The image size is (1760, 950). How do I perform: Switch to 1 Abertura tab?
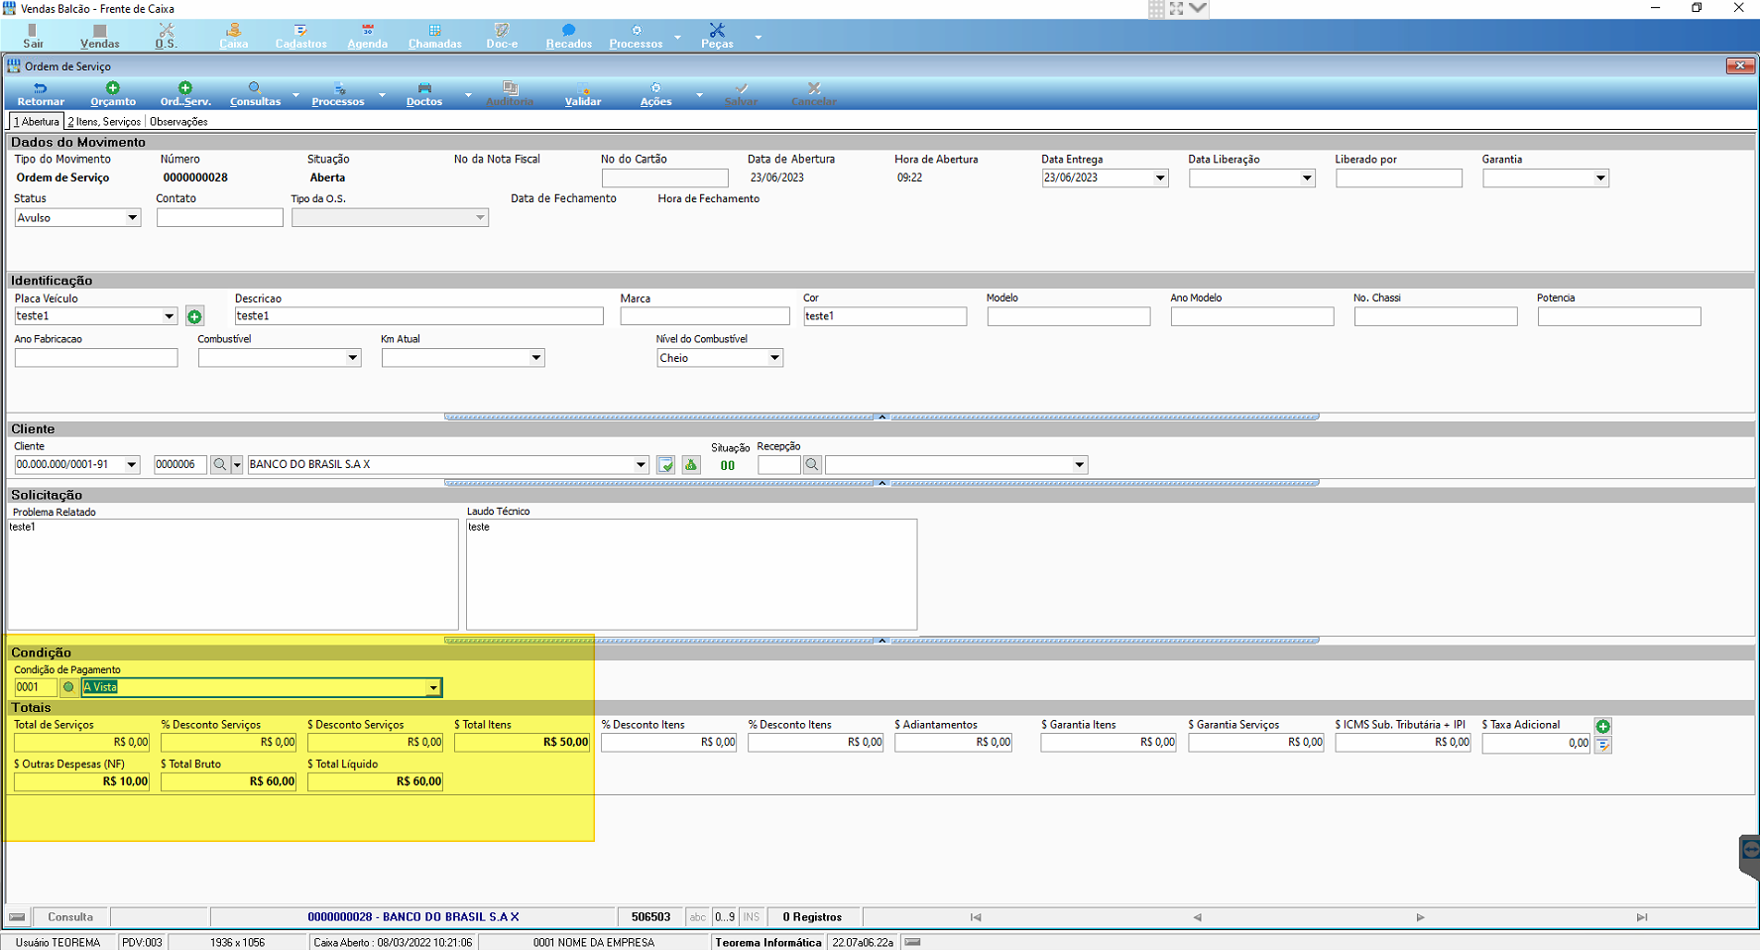[x=37, y=122]
